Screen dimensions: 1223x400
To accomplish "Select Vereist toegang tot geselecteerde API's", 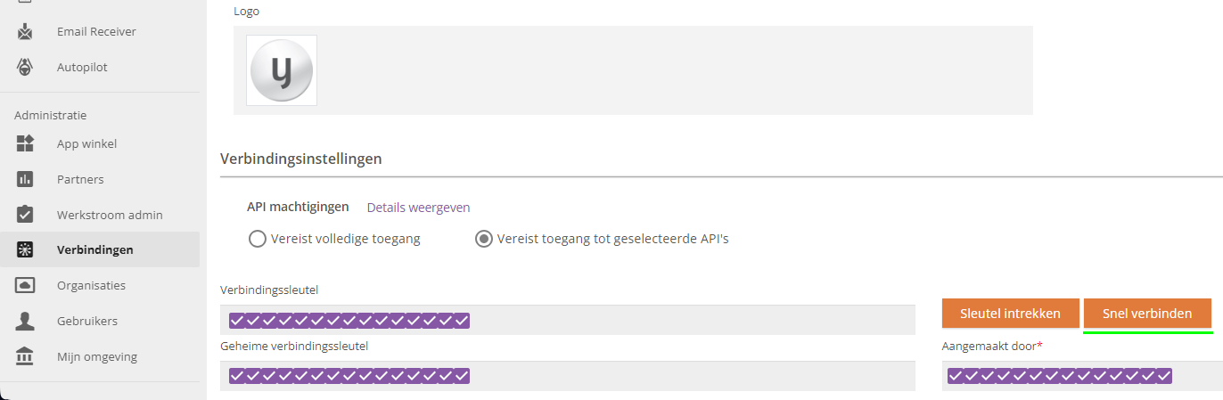I will (x=484, y=239).
